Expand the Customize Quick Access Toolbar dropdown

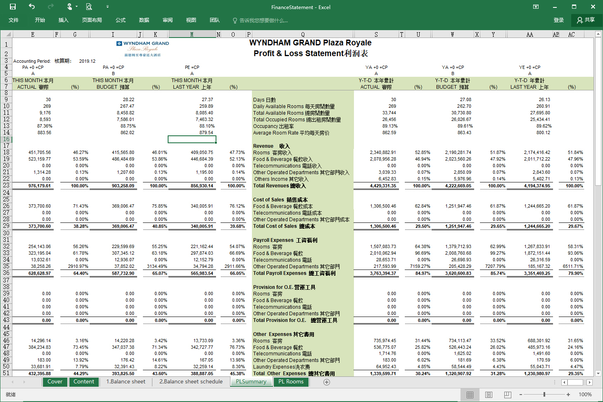coord(107,7)
